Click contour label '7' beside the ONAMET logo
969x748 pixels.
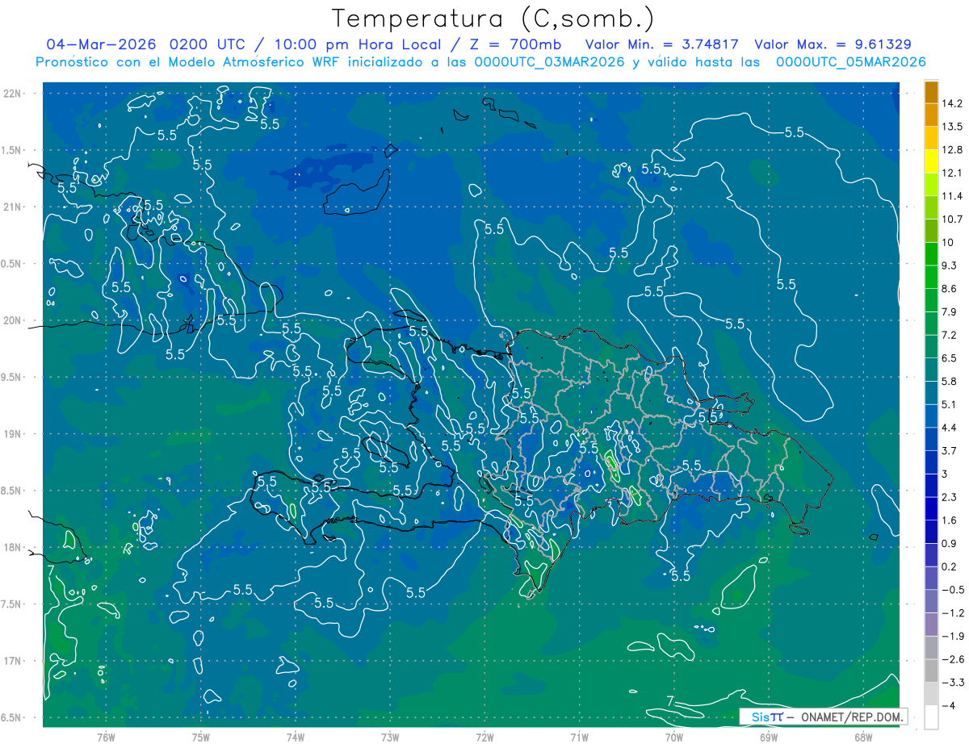point(670,700)
